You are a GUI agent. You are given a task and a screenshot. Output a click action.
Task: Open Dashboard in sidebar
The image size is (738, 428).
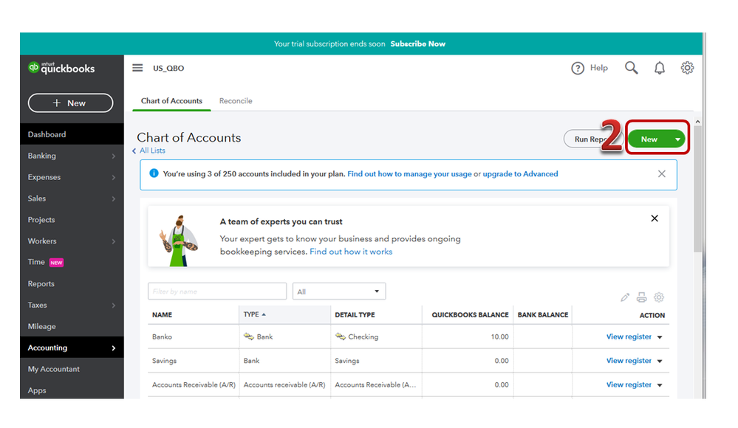72,134
